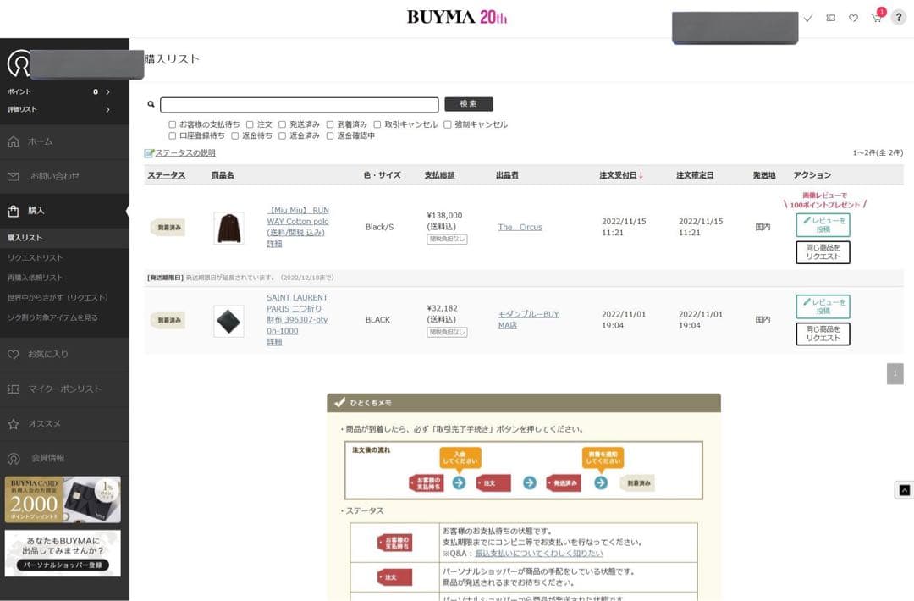914x601 pixels.
Task: Open the help question mark icon
Action: [899, 18]
